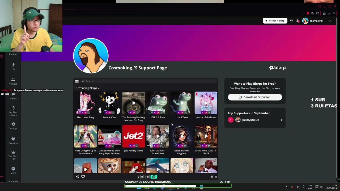Switch Blerp panel to list view
The width and height of the screenshot is (340, 191).
pos(216,177)
